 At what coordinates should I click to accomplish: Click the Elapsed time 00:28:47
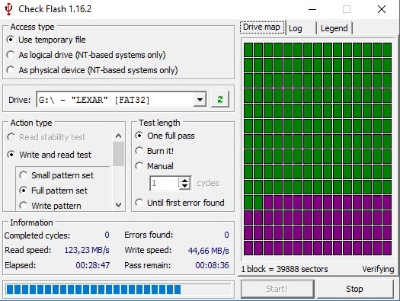(93, 265)
